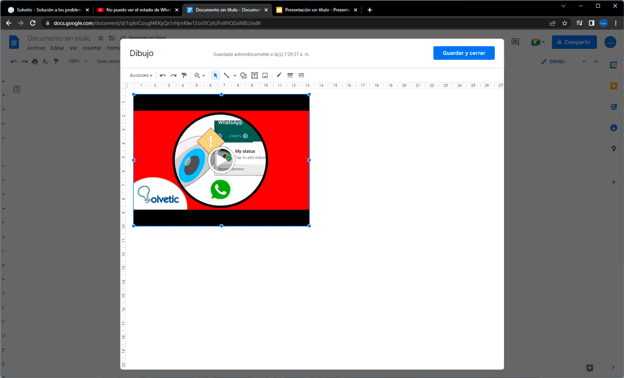Click undo in the Docs main toolbar
The height and width of the screenshot is (378, 624).
(14, 61)
